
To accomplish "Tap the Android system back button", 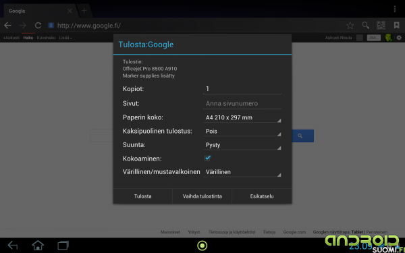I will point(13,246).
